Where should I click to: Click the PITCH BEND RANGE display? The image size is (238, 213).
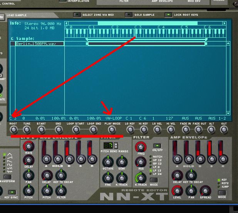(x=108, y=146)
